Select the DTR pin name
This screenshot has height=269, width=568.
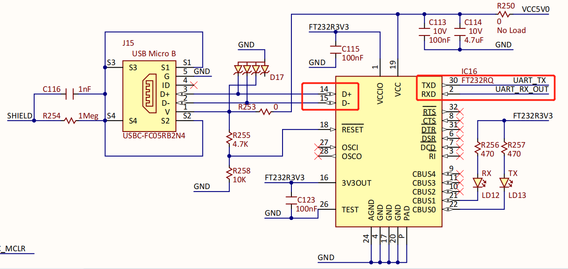click(x=429, y=129)
